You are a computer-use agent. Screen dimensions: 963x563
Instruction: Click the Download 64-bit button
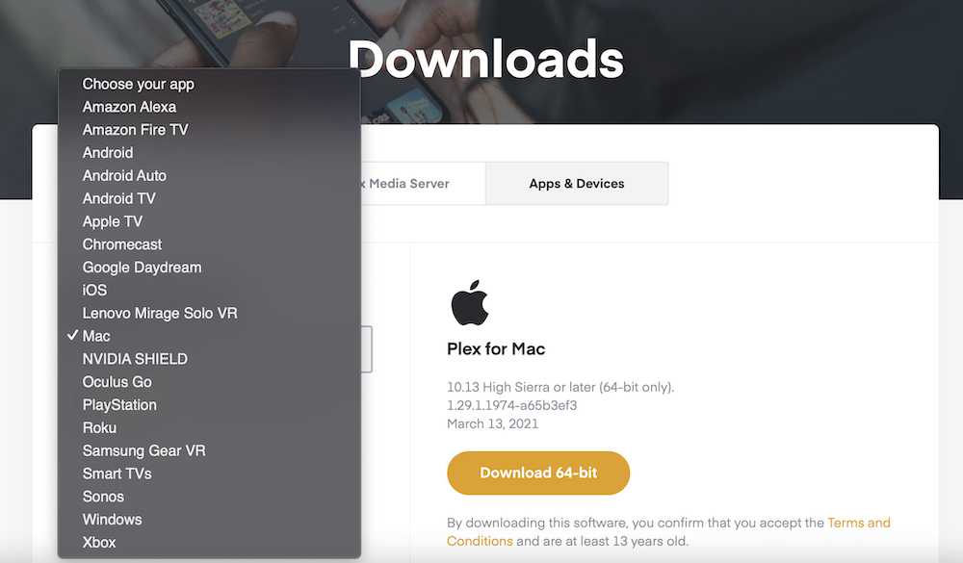538,473
